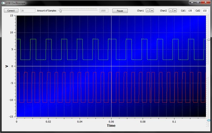This screenshot has height=133, width=212.
Task: Click the Amount of Samples slider handle
Action: [61, 11]
